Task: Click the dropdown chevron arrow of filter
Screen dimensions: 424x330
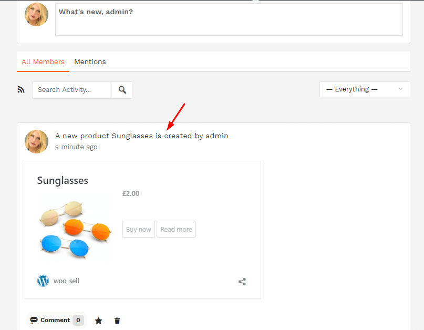Action: coord(400,89)
